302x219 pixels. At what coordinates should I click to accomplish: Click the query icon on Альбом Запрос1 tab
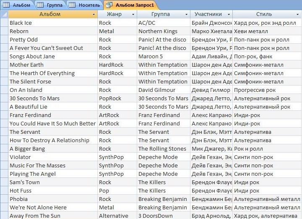point(109,5)
